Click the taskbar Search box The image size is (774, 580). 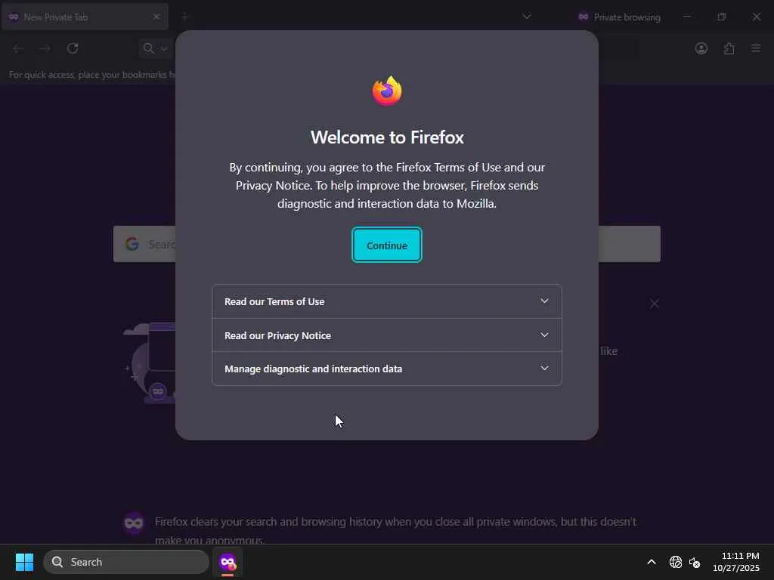(x=126, y=562)
